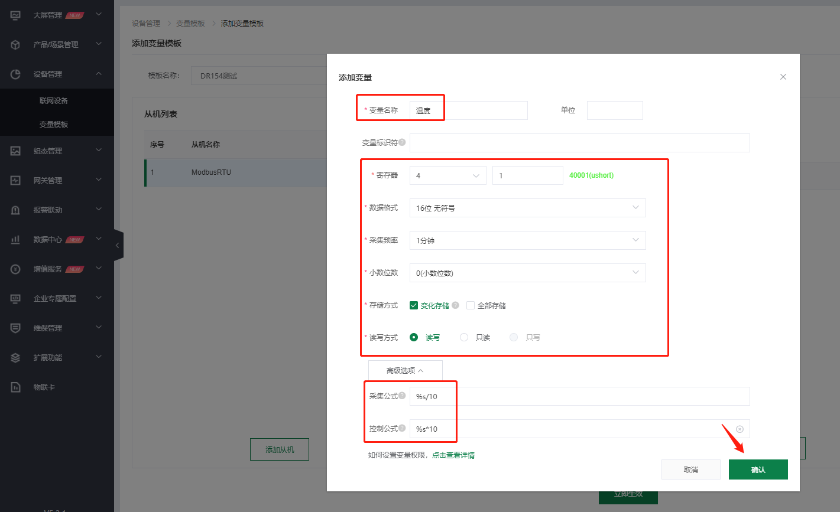Open the 采集频率 dropdown showing 1分钟

[527, 240]
